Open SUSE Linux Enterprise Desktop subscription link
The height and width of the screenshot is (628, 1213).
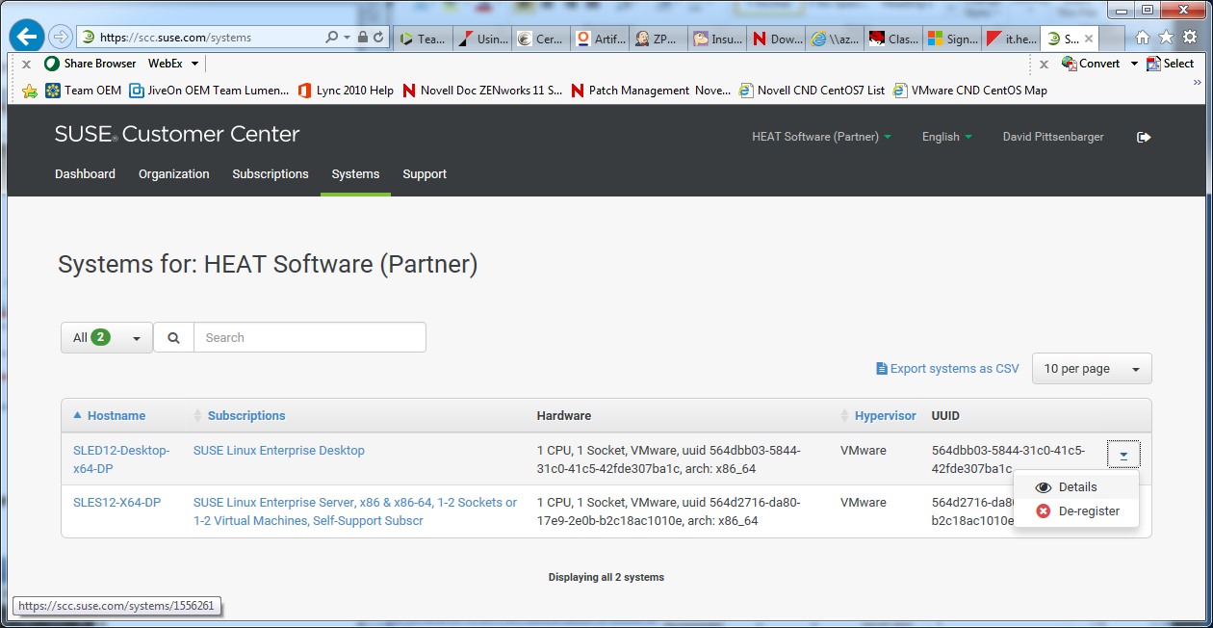(x=279, y=451)
